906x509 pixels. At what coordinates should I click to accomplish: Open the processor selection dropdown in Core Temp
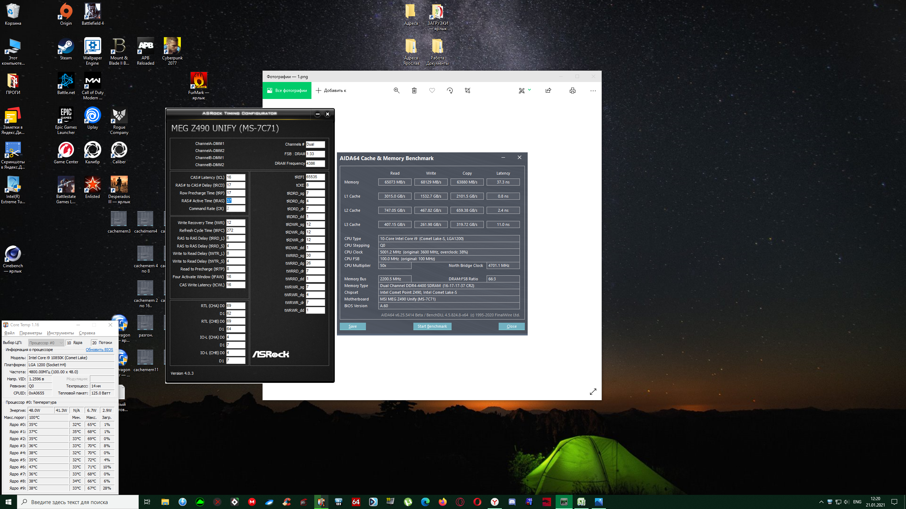pyautogui.click(x=46, y=343)
